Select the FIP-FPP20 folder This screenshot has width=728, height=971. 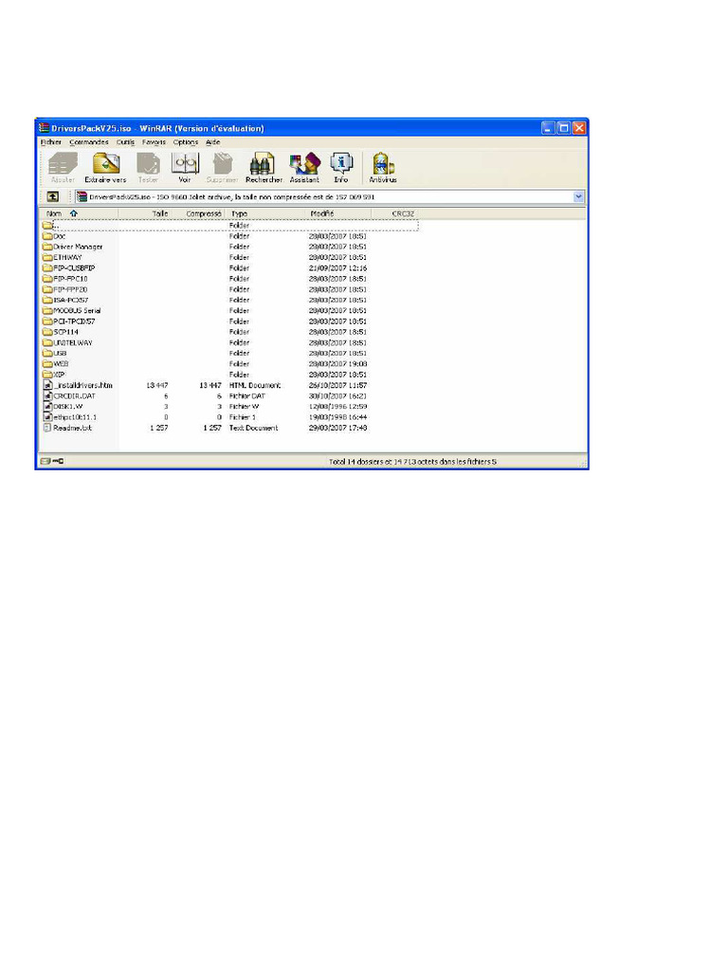[65, 289]
